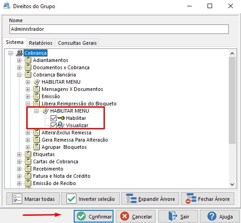Click the notepad icon next to Cobrança Bancária
Viewport: 241px width, 223px height.
tap(28, 75)
